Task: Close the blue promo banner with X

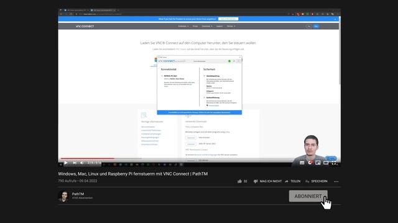Action: (x=335, y=19)
